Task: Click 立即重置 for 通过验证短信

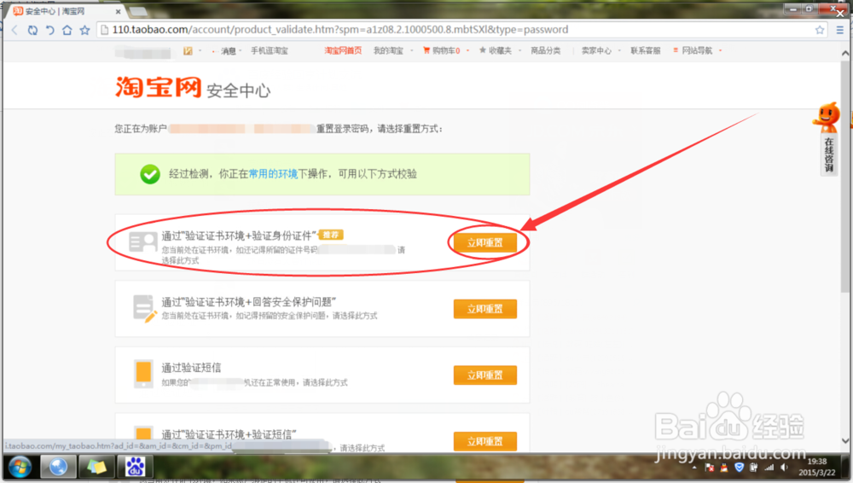Action: (485, 375)
